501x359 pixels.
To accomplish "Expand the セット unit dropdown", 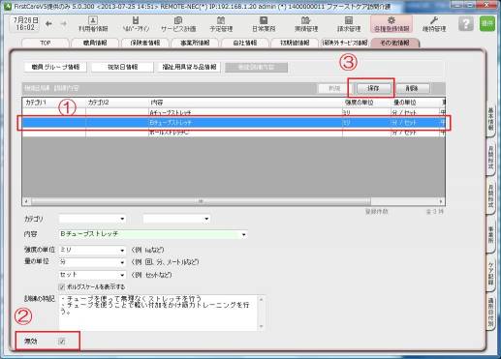I will pos(122,275).
